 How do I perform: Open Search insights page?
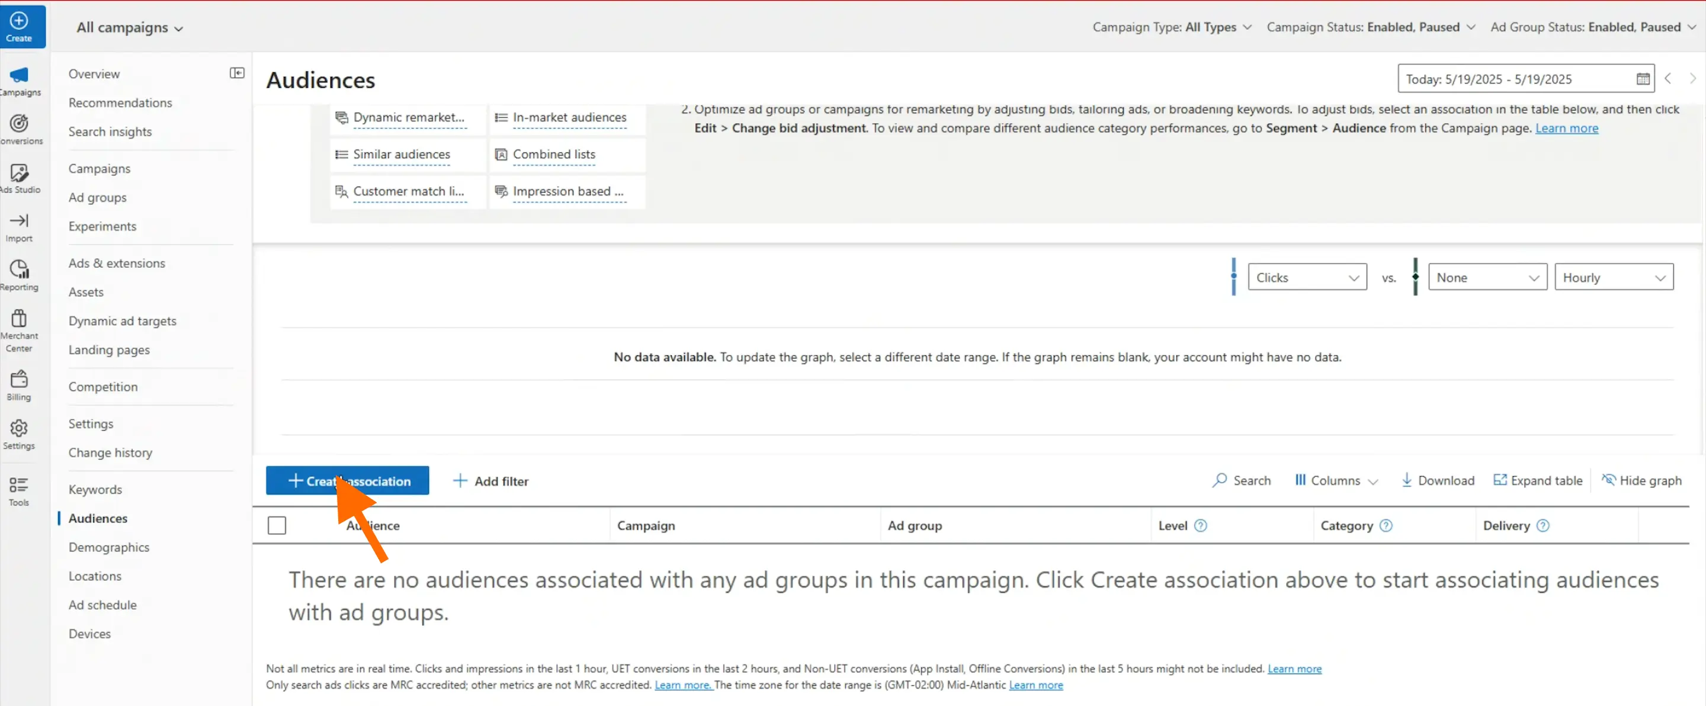pos(110,131)
